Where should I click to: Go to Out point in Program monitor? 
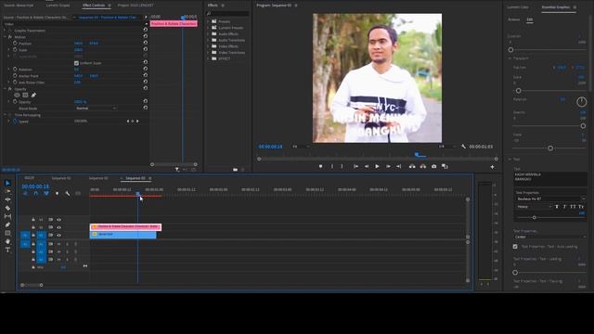click(398, 166)
